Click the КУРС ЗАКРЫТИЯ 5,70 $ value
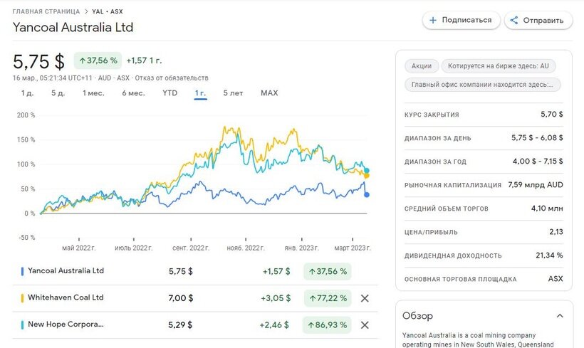This screenshot has width=584, height=348. point(552,115)
